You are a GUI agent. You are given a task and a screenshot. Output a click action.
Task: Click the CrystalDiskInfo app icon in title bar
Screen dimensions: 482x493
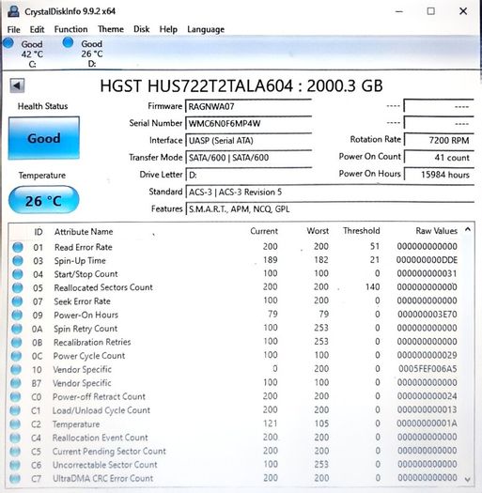coord(13,11)
